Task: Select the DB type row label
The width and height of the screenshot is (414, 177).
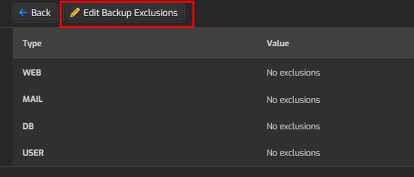Action: click(x=28, y=126)
